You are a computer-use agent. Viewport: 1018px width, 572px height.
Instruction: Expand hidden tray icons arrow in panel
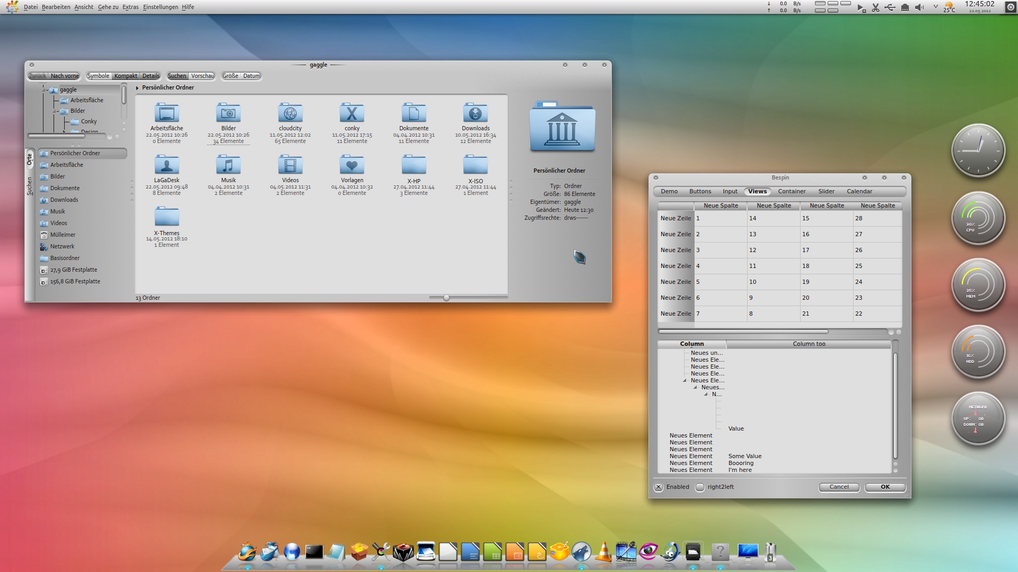click(935, 7)
